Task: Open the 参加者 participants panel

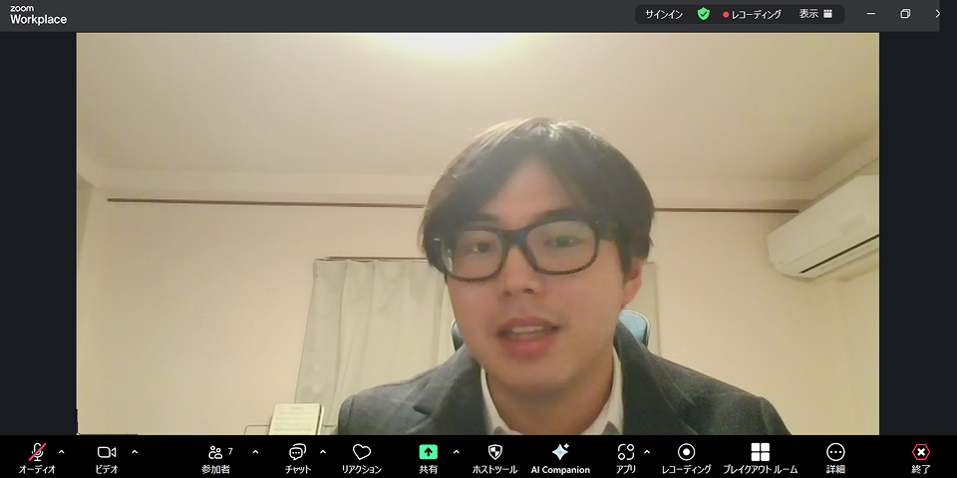Action: coord(215,452)
